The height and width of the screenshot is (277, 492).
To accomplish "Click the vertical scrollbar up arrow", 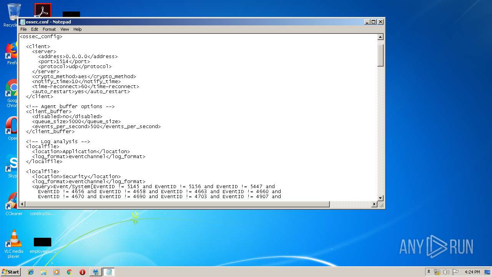I will pos(381,37).
